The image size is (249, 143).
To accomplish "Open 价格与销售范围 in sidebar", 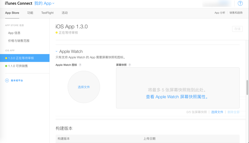I will coord(19,41).
